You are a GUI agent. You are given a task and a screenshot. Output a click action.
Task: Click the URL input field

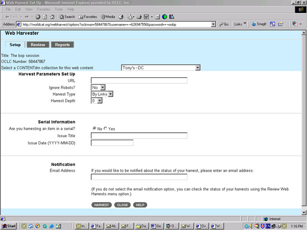click(139, 80)
